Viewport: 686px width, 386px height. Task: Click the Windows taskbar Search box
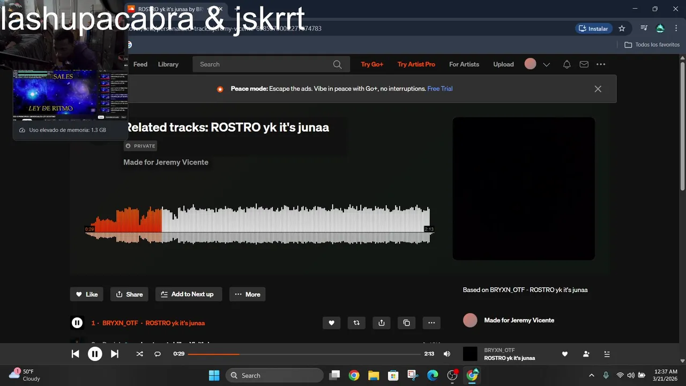(274, 375)
